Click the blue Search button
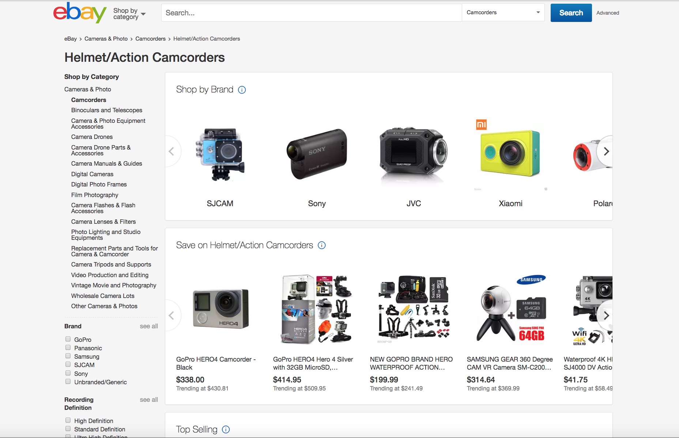 point(571,13)
